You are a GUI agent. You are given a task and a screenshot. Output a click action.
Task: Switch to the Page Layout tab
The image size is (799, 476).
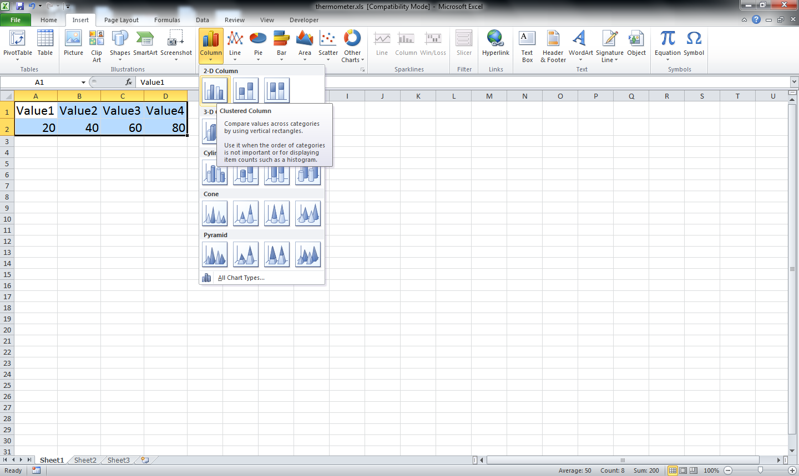(122, 20)
